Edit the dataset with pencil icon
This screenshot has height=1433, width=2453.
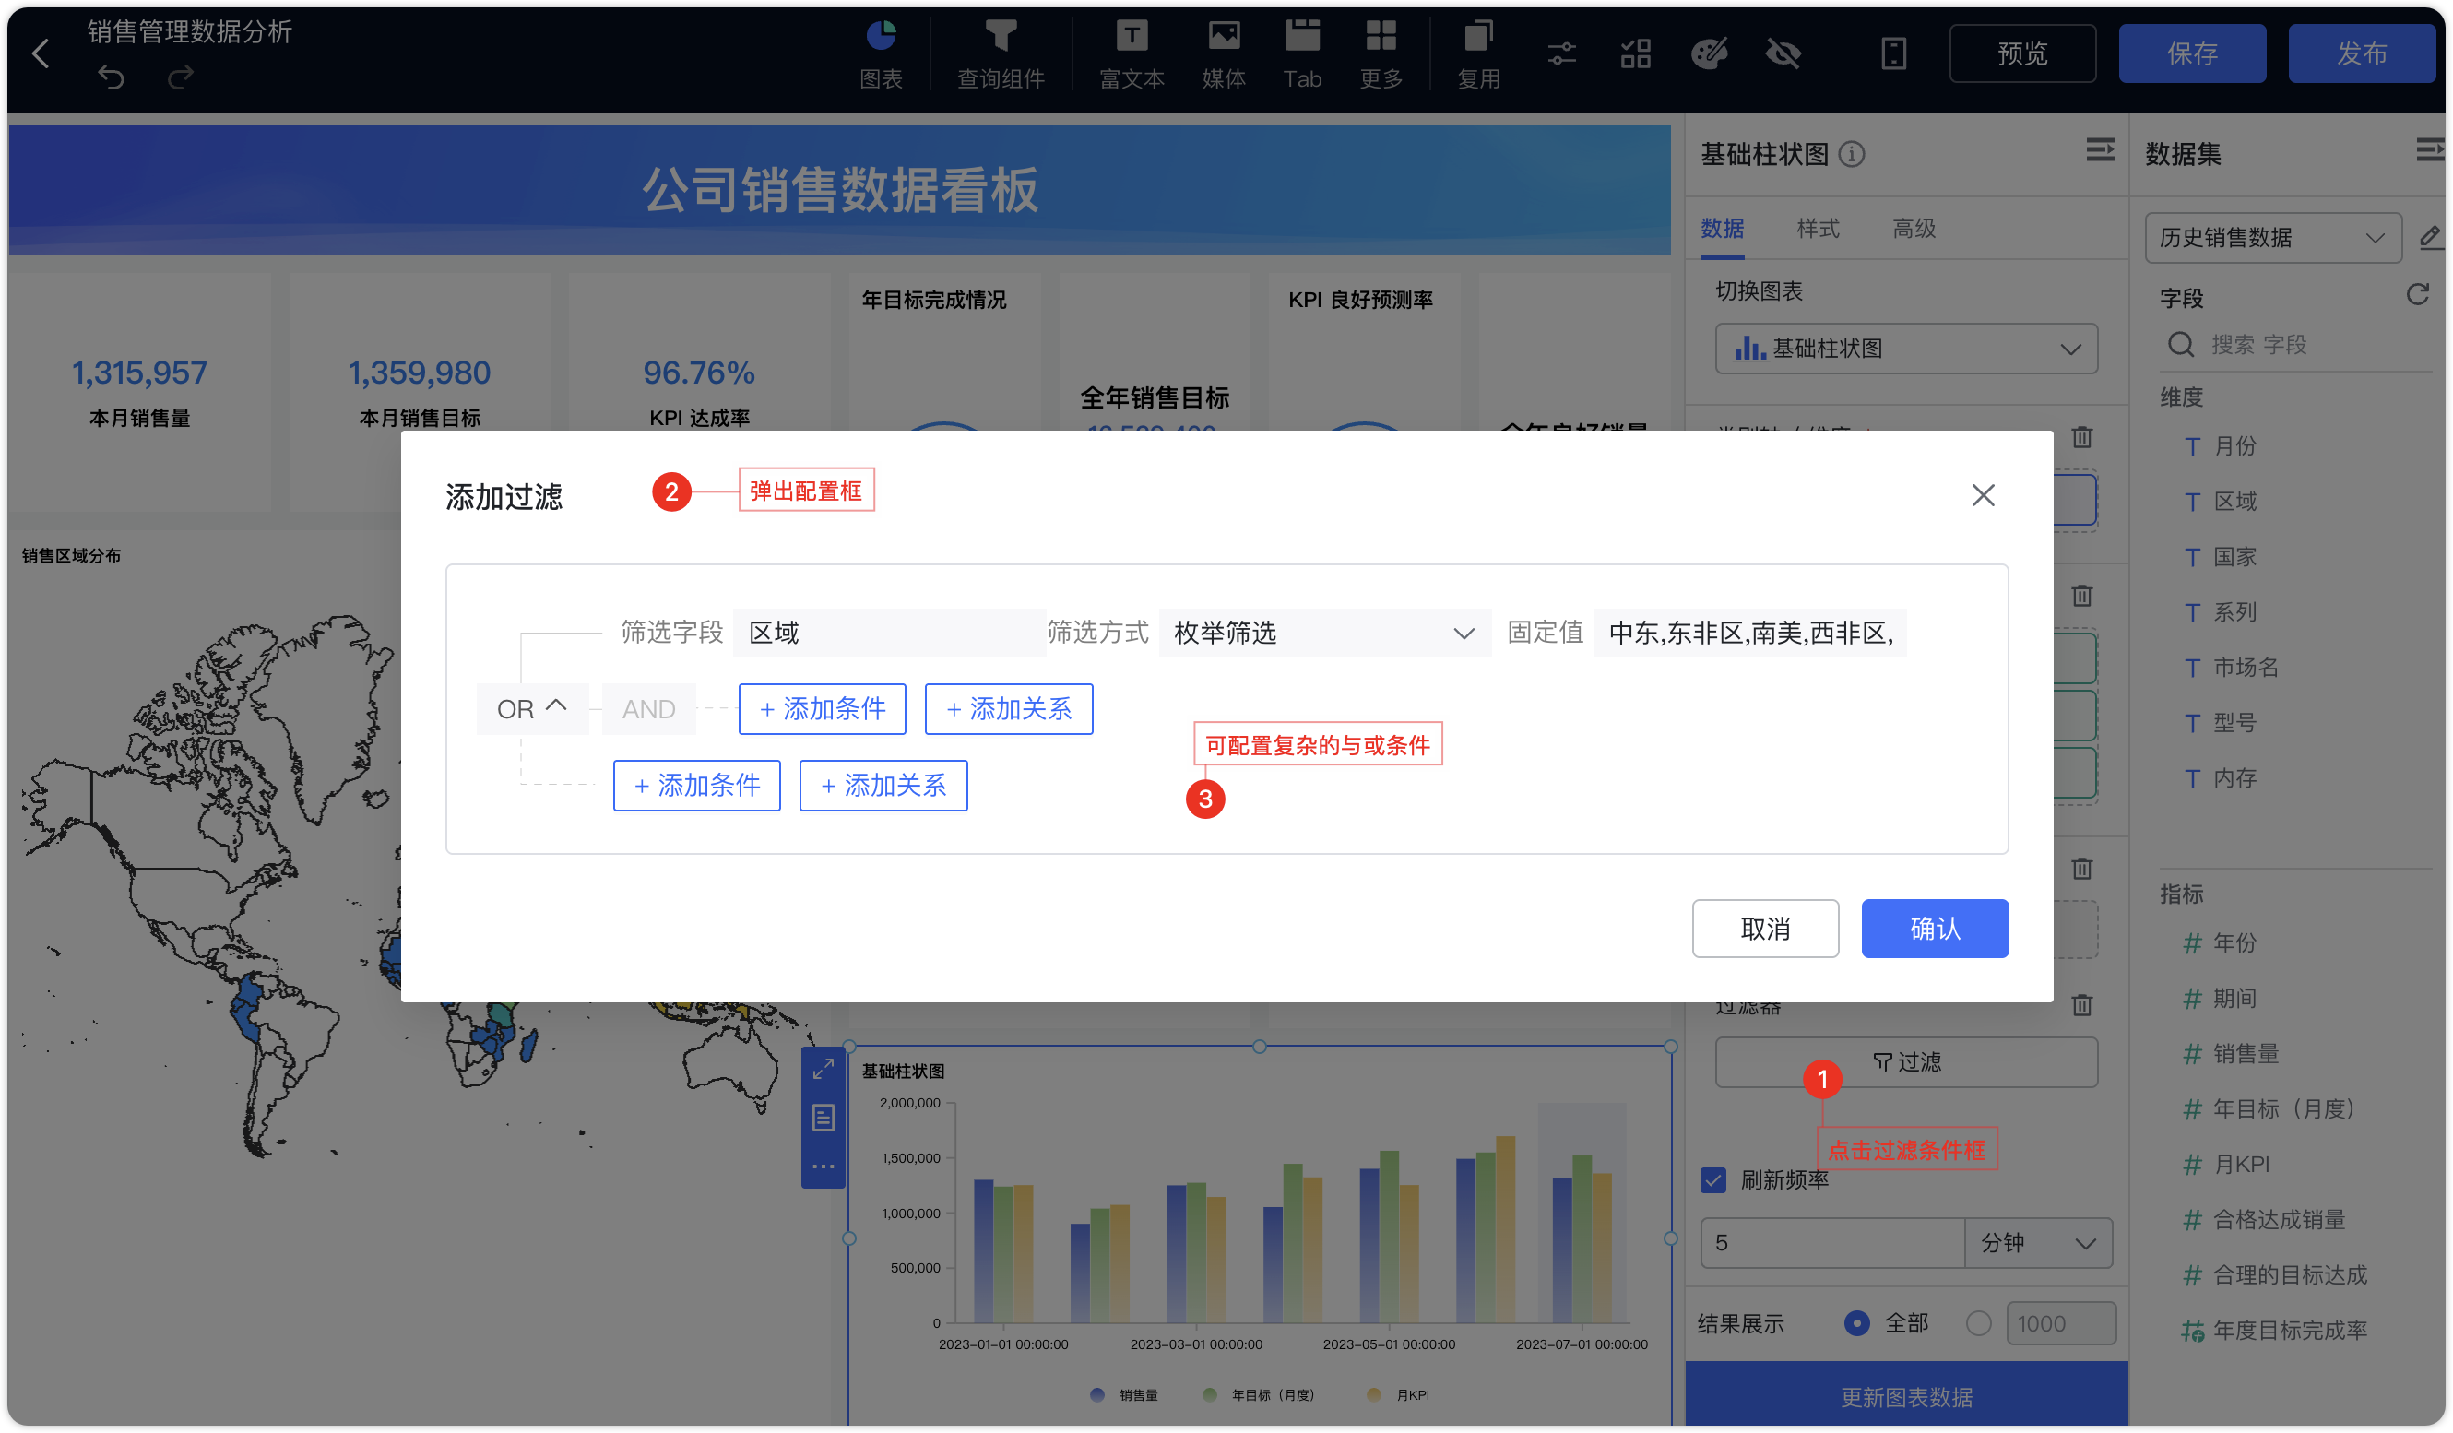point(2430,237)
